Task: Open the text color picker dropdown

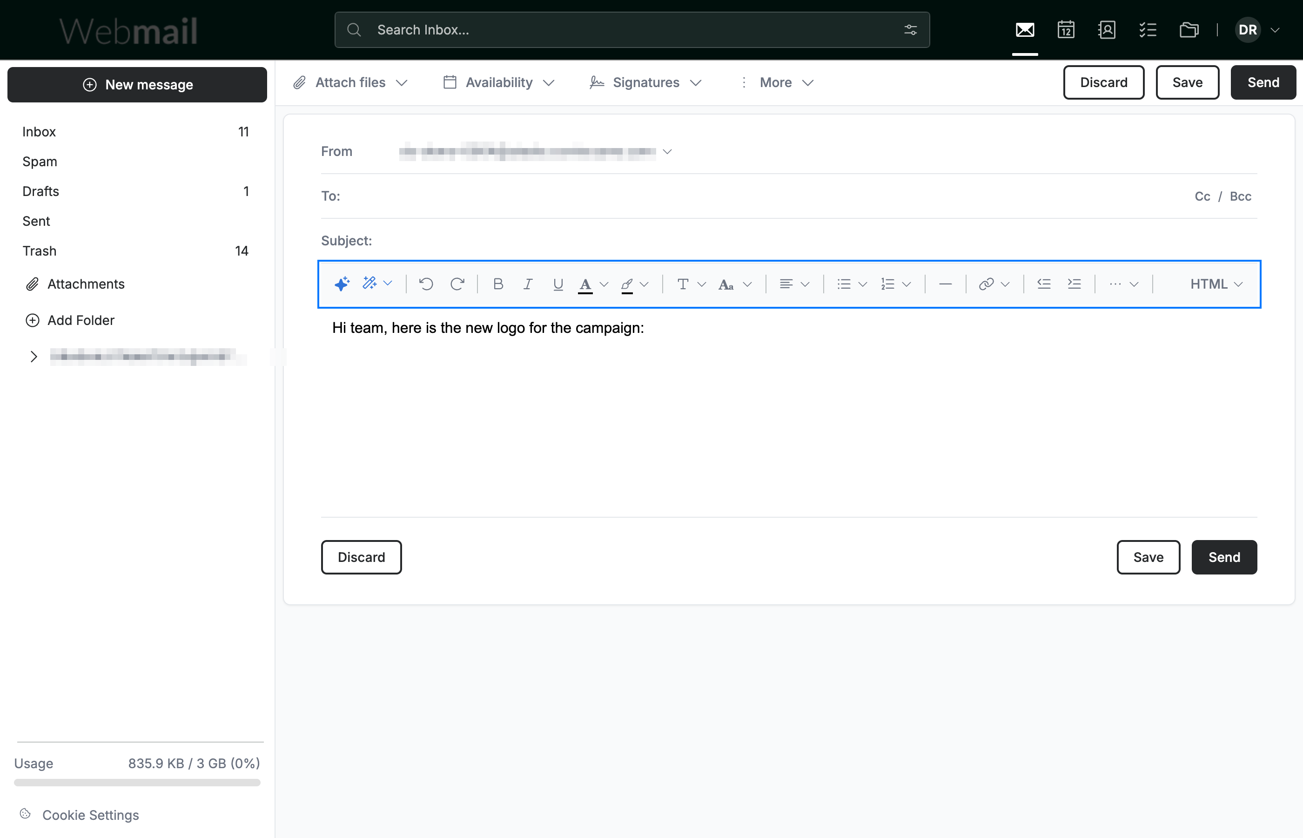Action: pyautogui.click(x=604, y=284)
